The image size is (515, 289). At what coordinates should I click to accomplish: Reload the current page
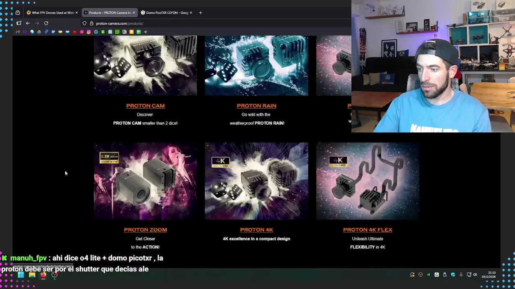pos(46,23)
